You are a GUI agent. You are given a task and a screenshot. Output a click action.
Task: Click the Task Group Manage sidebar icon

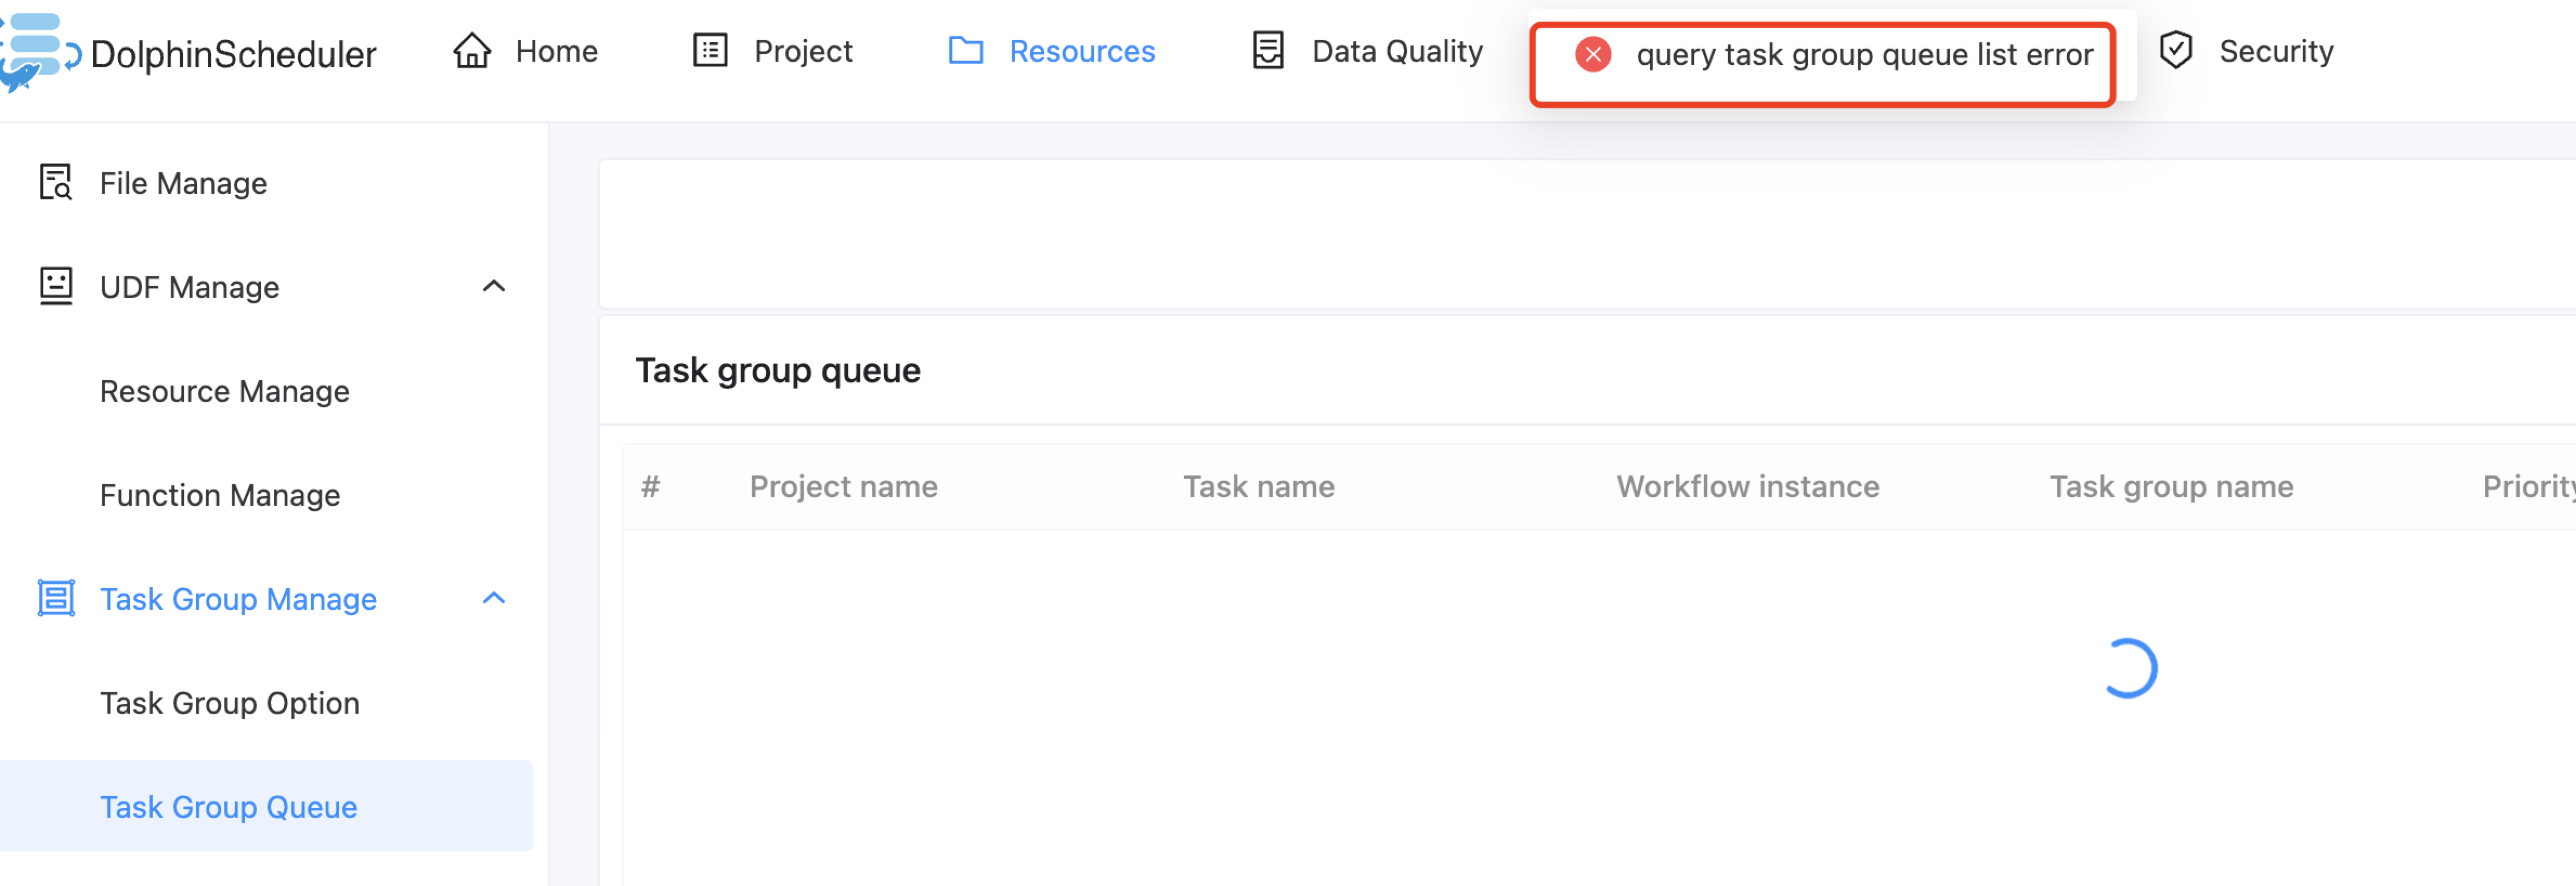pos(56,599)
